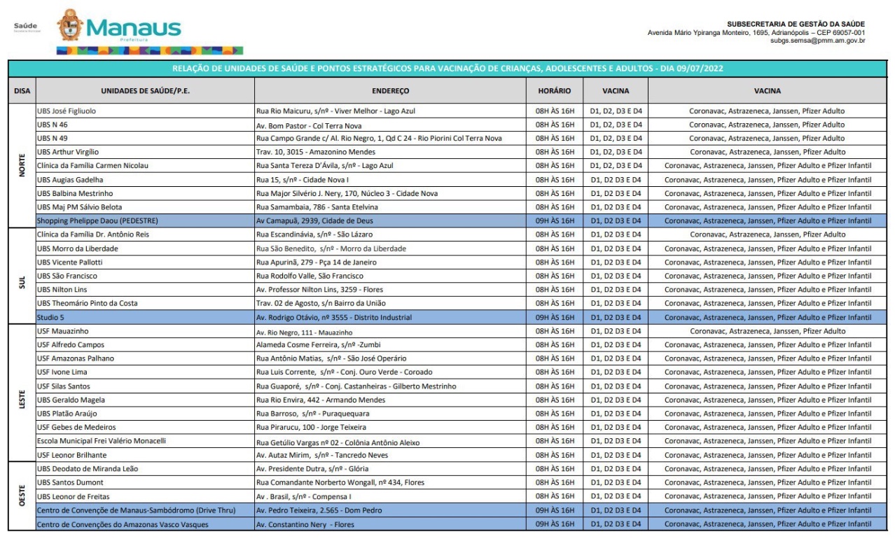Click the Av. Constantino Nery - Flores address
The image size is (895, 539).
(x=305, y=524)
